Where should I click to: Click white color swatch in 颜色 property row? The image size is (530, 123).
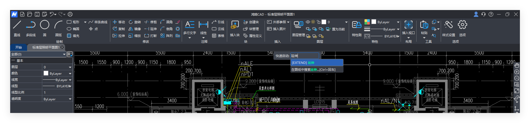point(46,73)
